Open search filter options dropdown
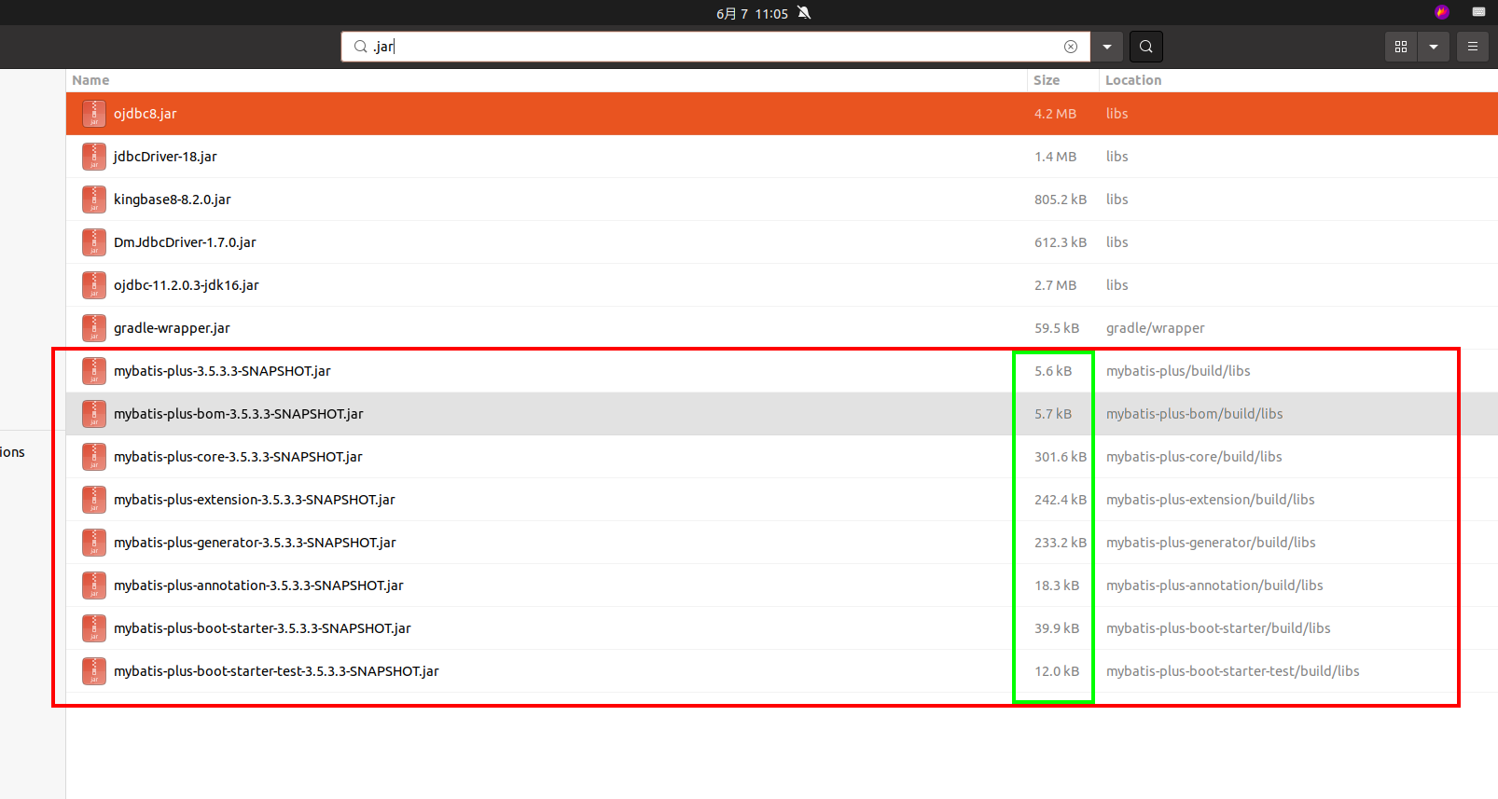Screen dimensions: 1498x799 click(x=1107, y=47)
